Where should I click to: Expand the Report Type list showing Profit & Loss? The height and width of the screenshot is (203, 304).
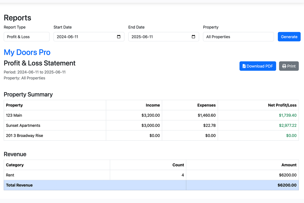click(x=26, y=37)
